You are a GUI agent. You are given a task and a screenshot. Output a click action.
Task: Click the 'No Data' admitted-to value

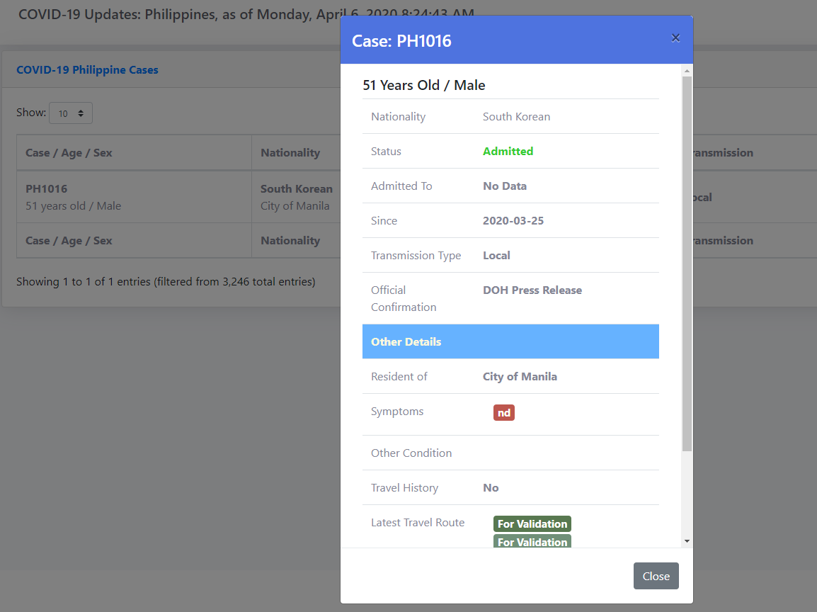504,186
